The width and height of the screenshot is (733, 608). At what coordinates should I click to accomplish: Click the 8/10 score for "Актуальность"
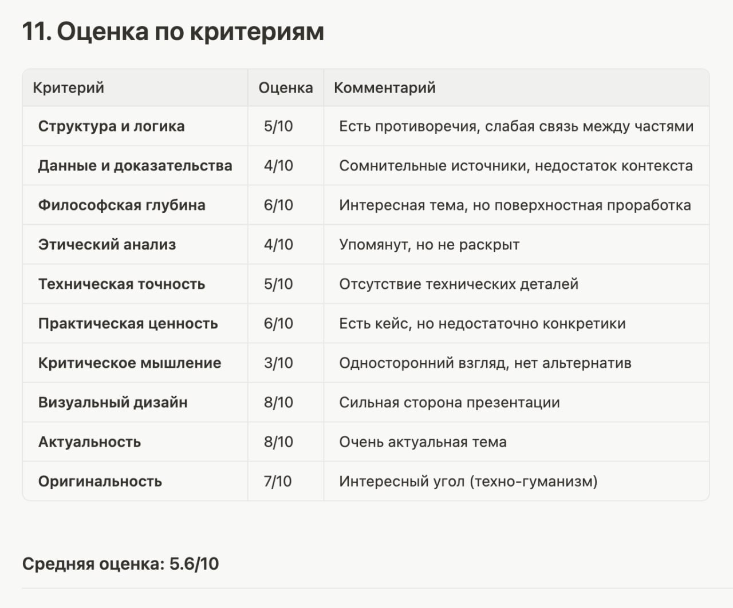[x=278, y=442]
